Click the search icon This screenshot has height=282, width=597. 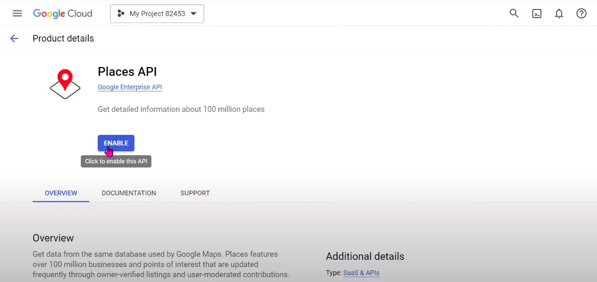514,13
